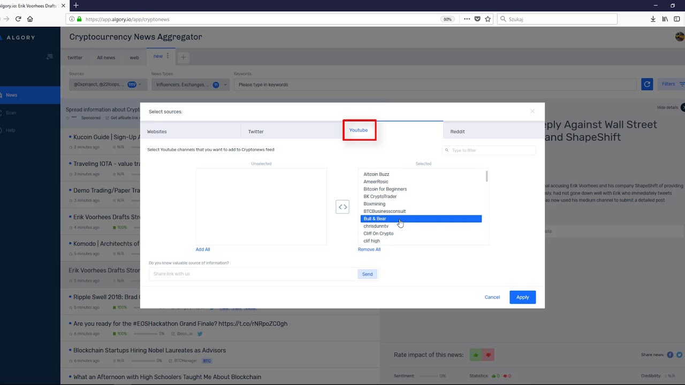Rate news impact thumbs down
Image resolution: width=685 pixels, height=385 pixels.
coord(488,355)
